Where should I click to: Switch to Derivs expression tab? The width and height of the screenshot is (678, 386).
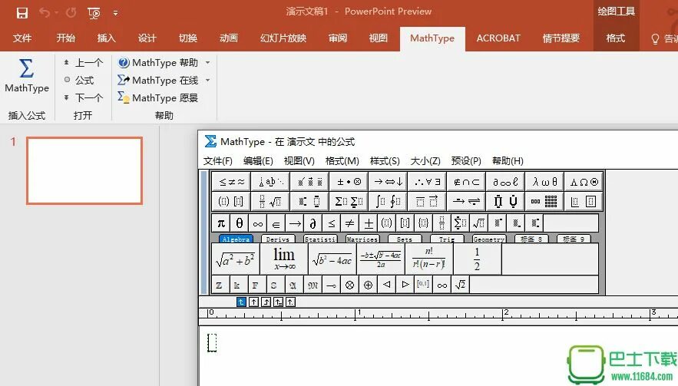(278, 239)
